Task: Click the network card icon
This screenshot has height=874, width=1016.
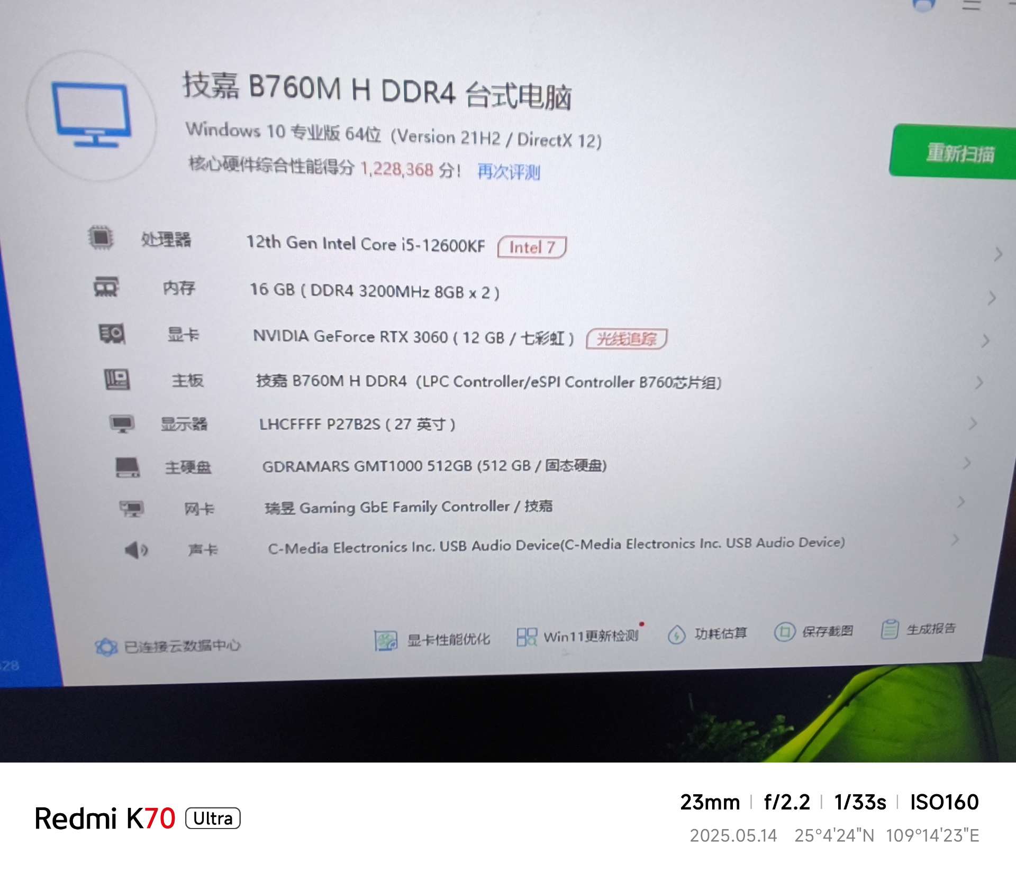Action: click(x=131, y=509)
